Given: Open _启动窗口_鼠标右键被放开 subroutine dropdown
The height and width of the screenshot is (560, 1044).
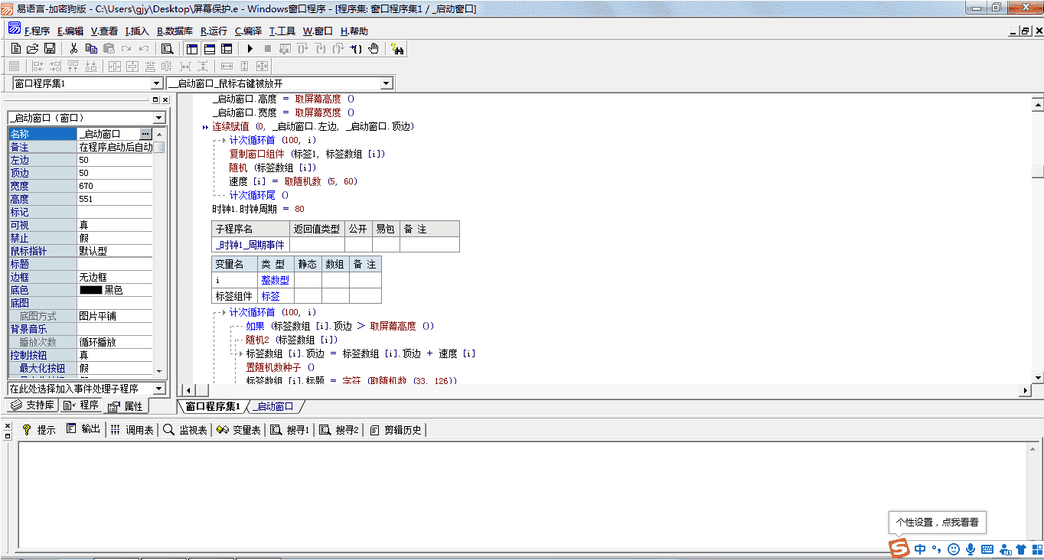Looking at the screenshot, I should click(x=386, y=83).
